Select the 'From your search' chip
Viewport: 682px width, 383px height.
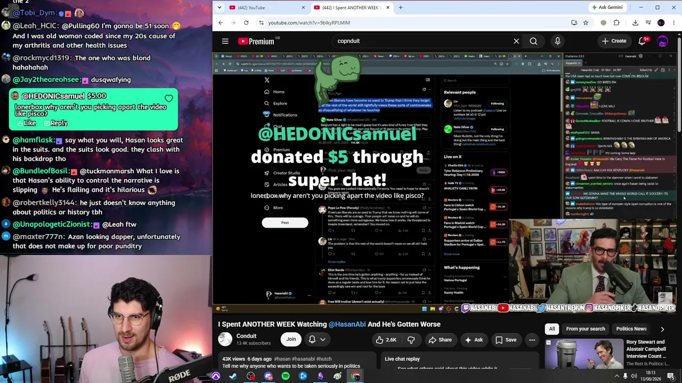[586, 329]
